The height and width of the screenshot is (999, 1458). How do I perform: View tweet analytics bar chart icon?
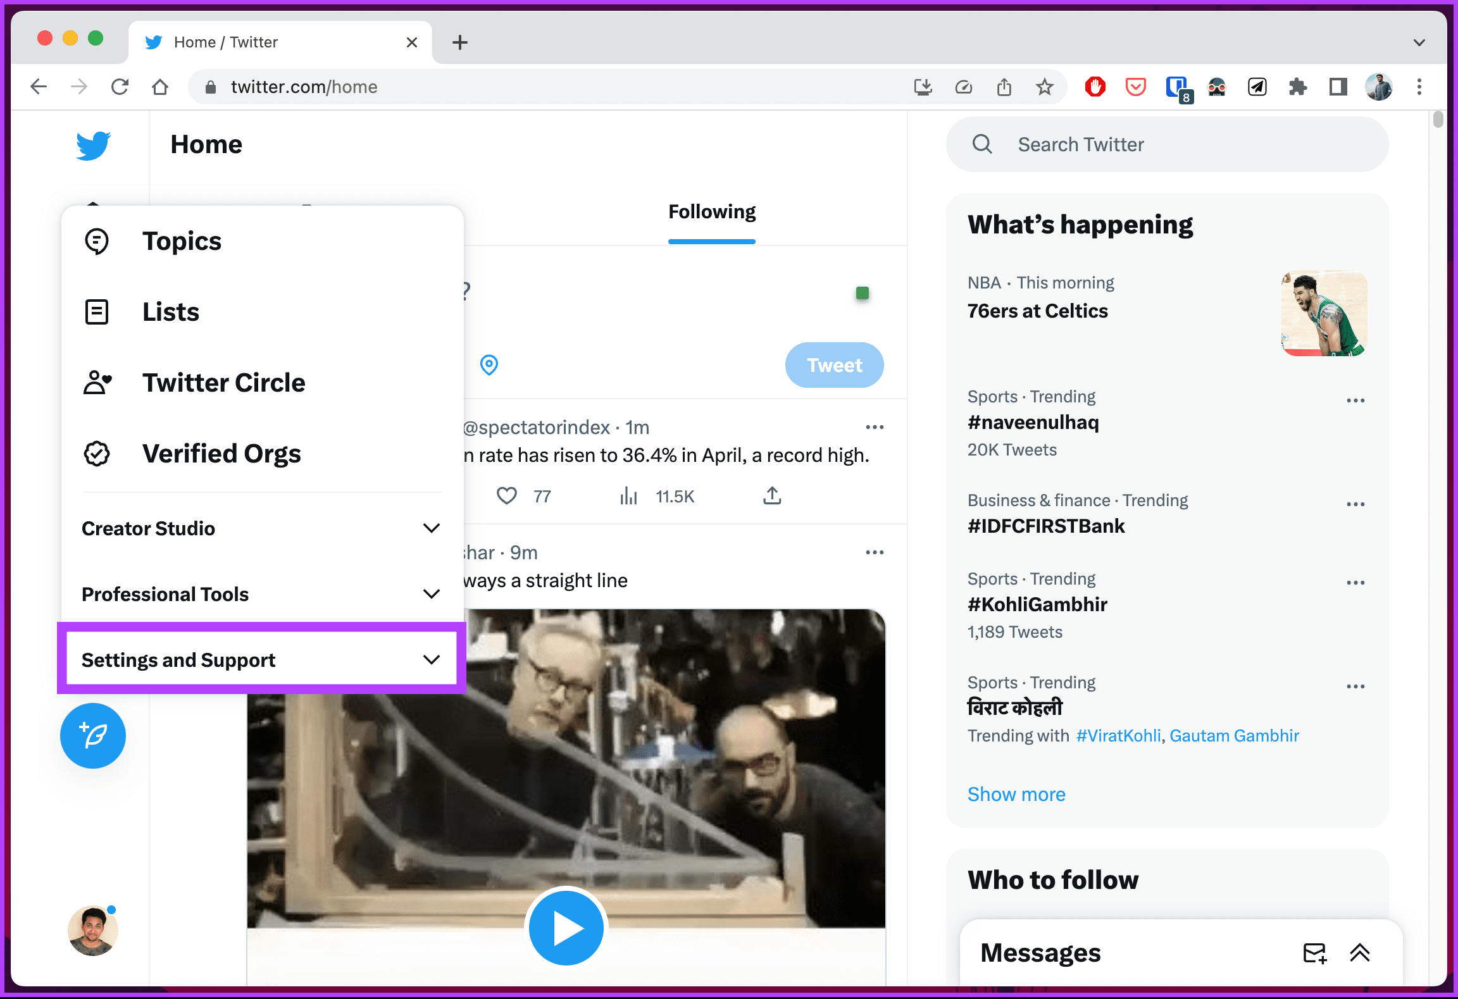[628, 495]
